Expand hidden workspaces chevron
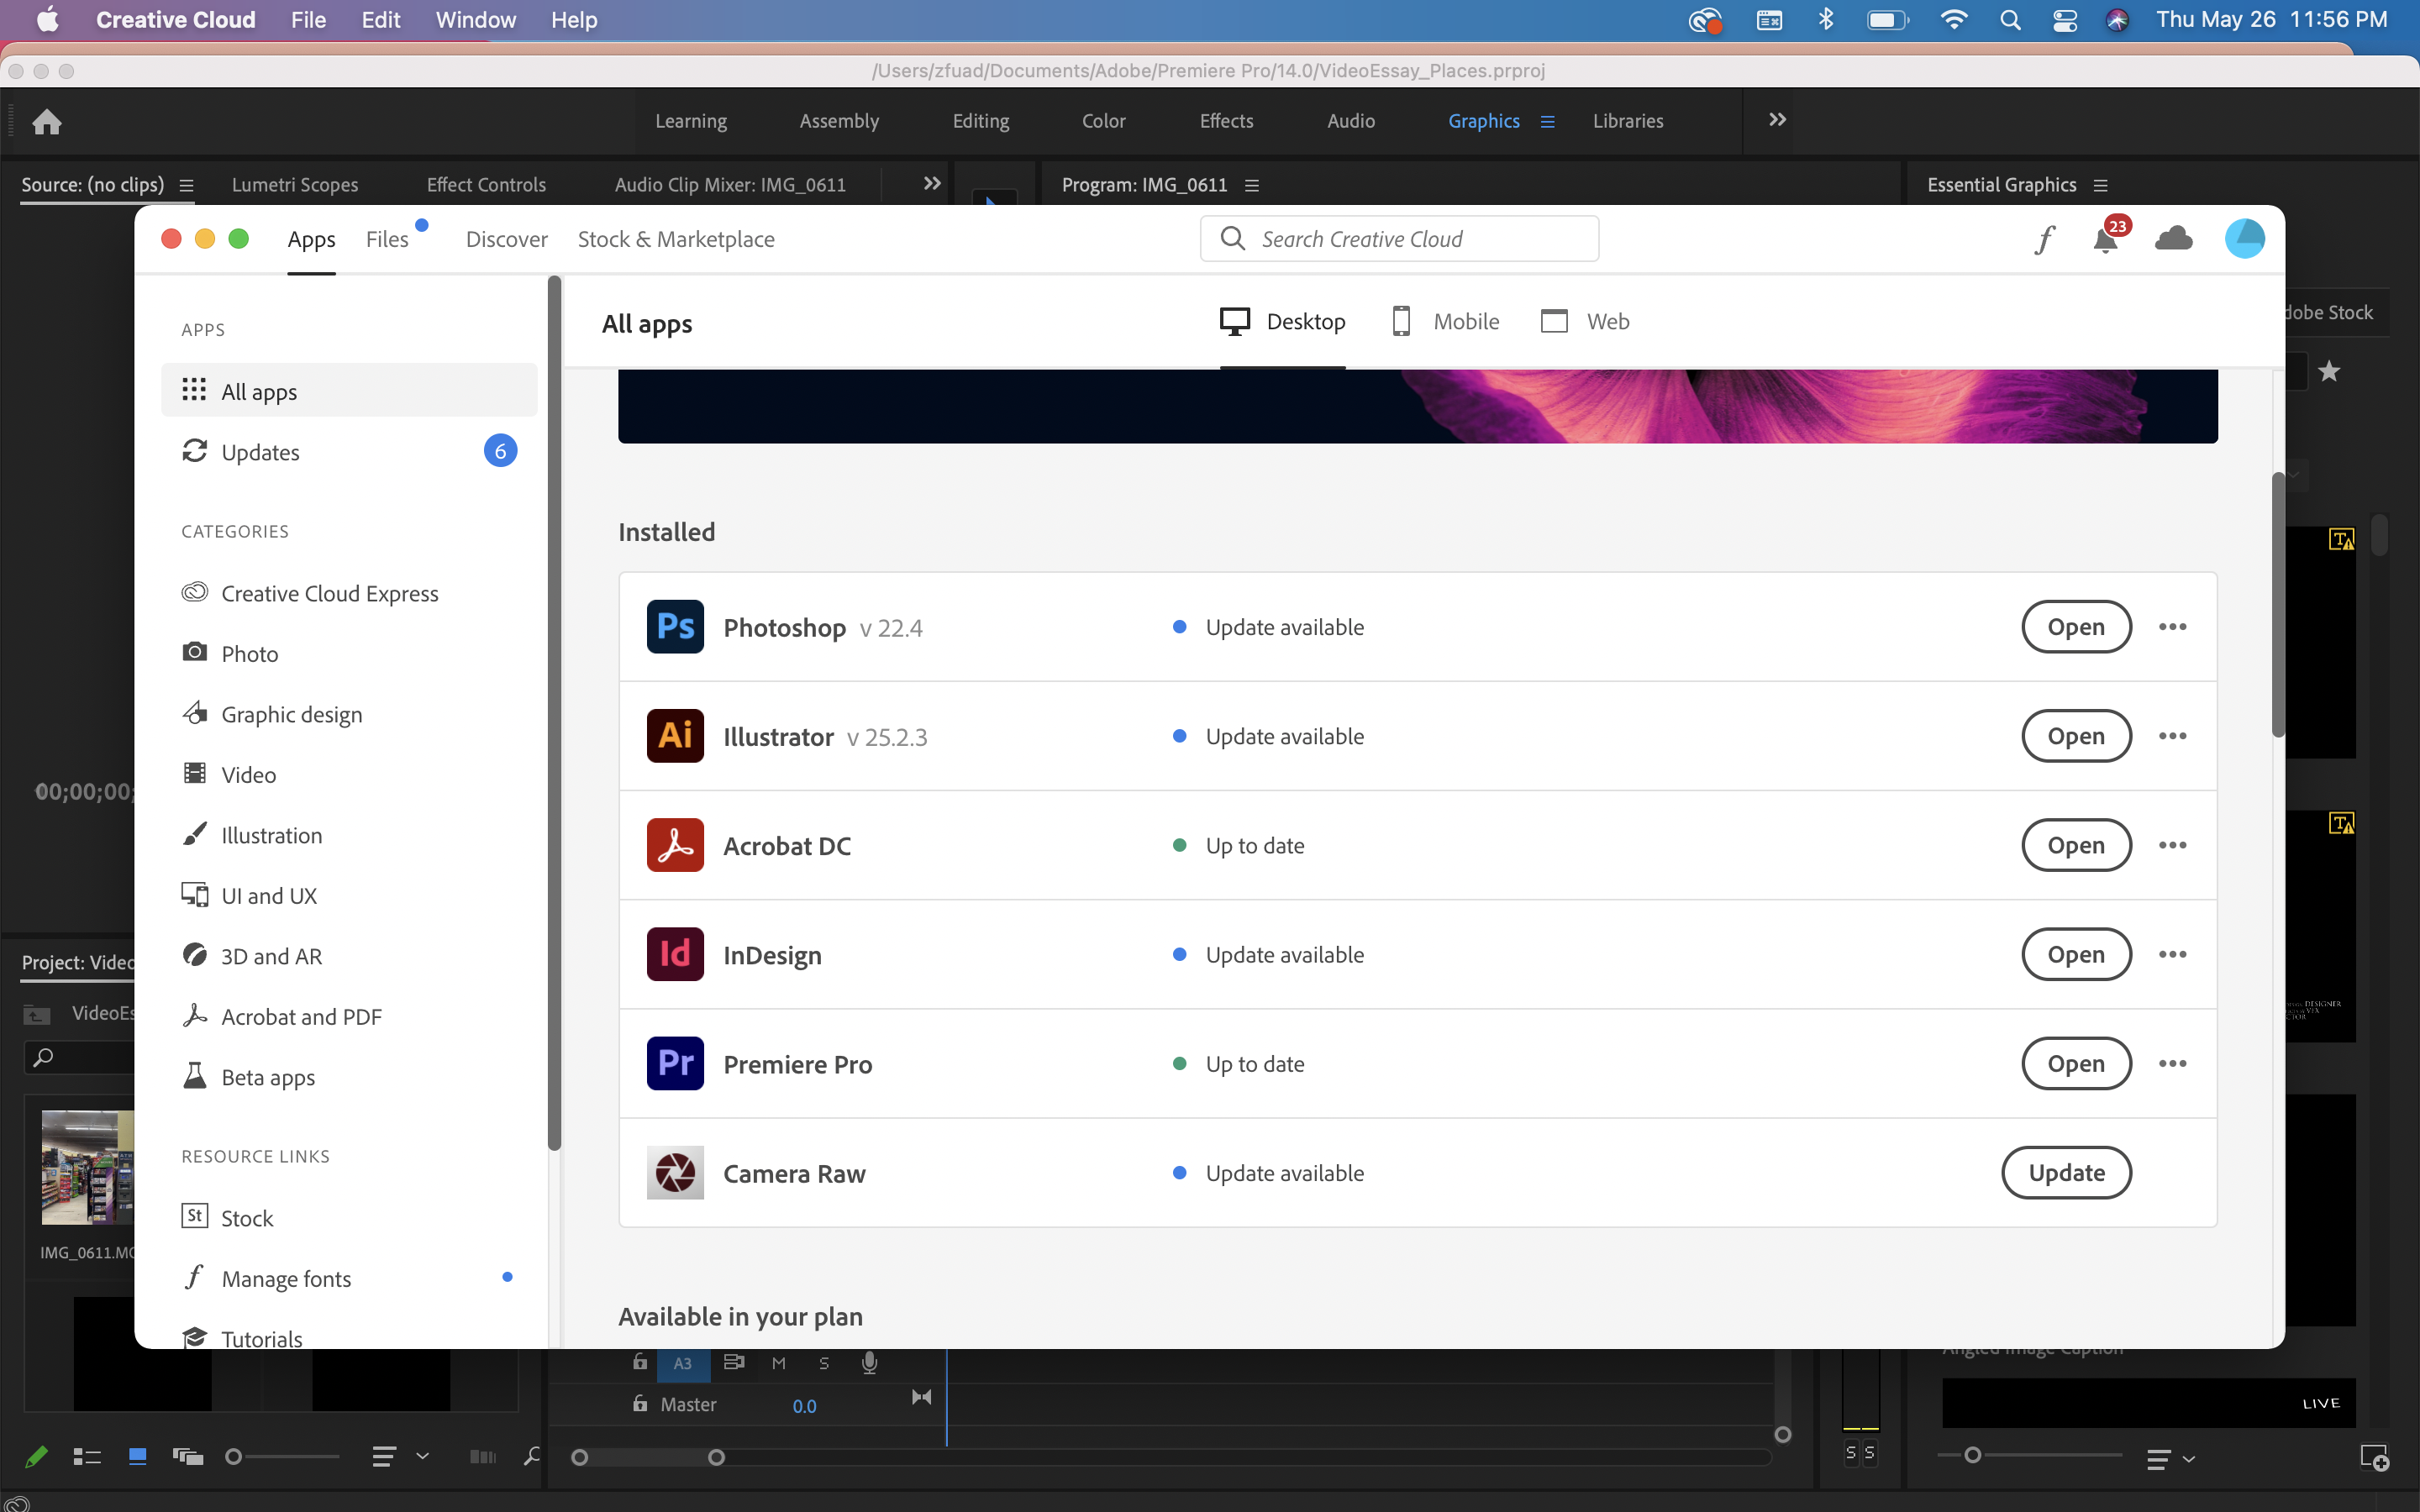The height and width of the screenshot is (1512, 2420). click(x=1777, y=120)
